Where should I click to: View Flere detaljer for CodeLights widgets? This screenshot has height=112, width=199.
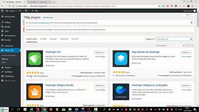[187, 90]
